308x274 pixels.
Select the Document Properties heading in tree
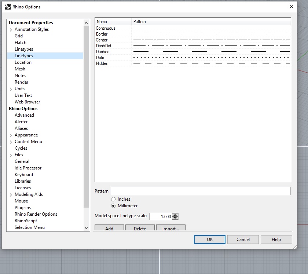pyautogui.click(x=31, y=23)
